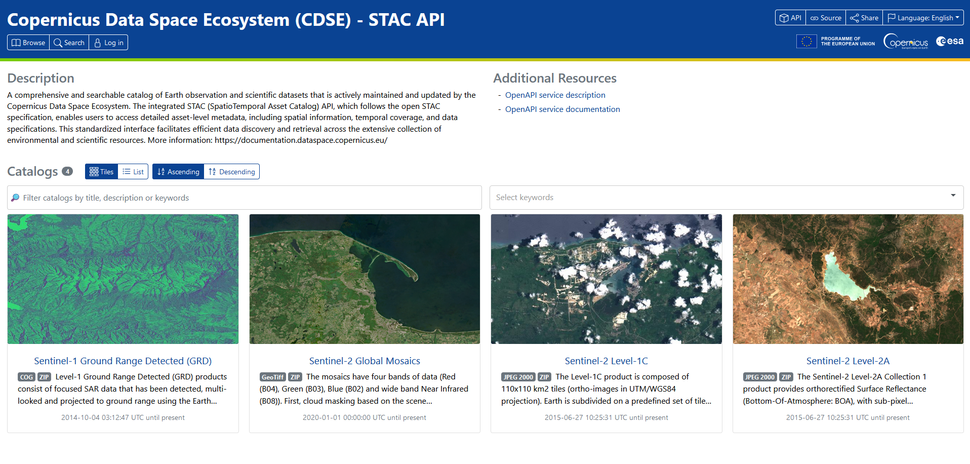Switch catalogs to List view

133,172
